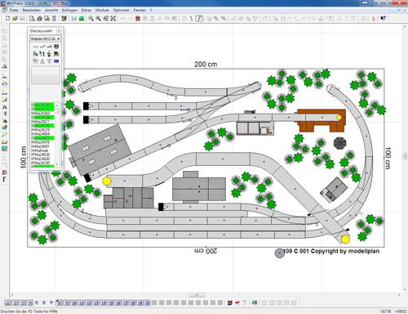
Task: Toggle layer 3 button
Action: (x=23, y=303)
